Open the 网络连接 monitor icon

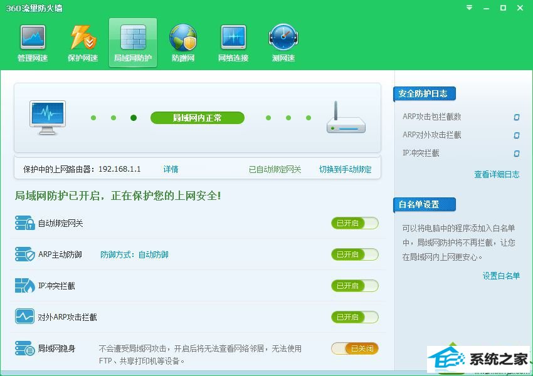coord(233,38)
